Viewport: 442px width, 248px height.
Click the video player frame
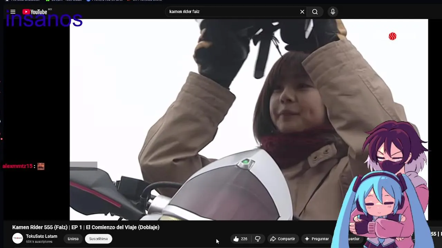point(249,120)
